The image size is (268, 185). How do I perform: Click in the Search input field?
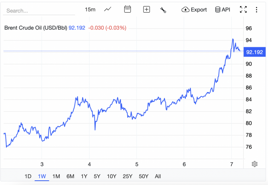[x=39, y=11]
